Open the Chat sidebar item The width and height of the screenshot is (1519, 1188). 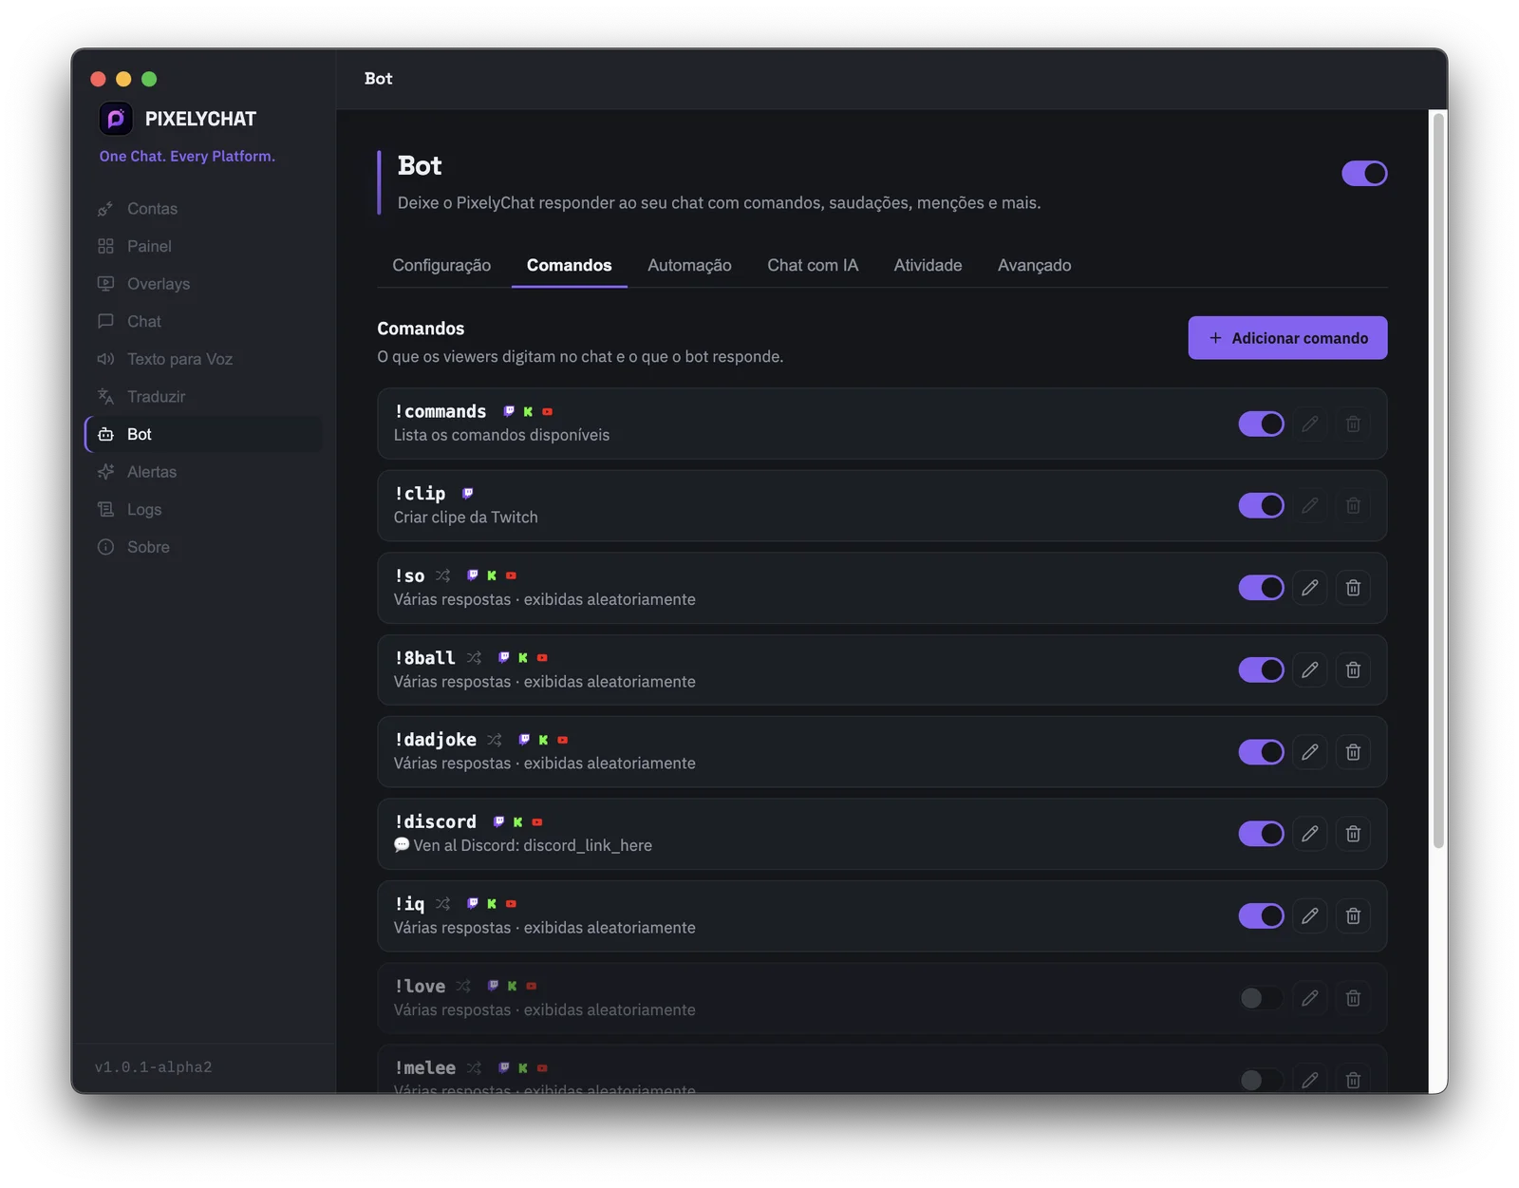tap(202, 321)
